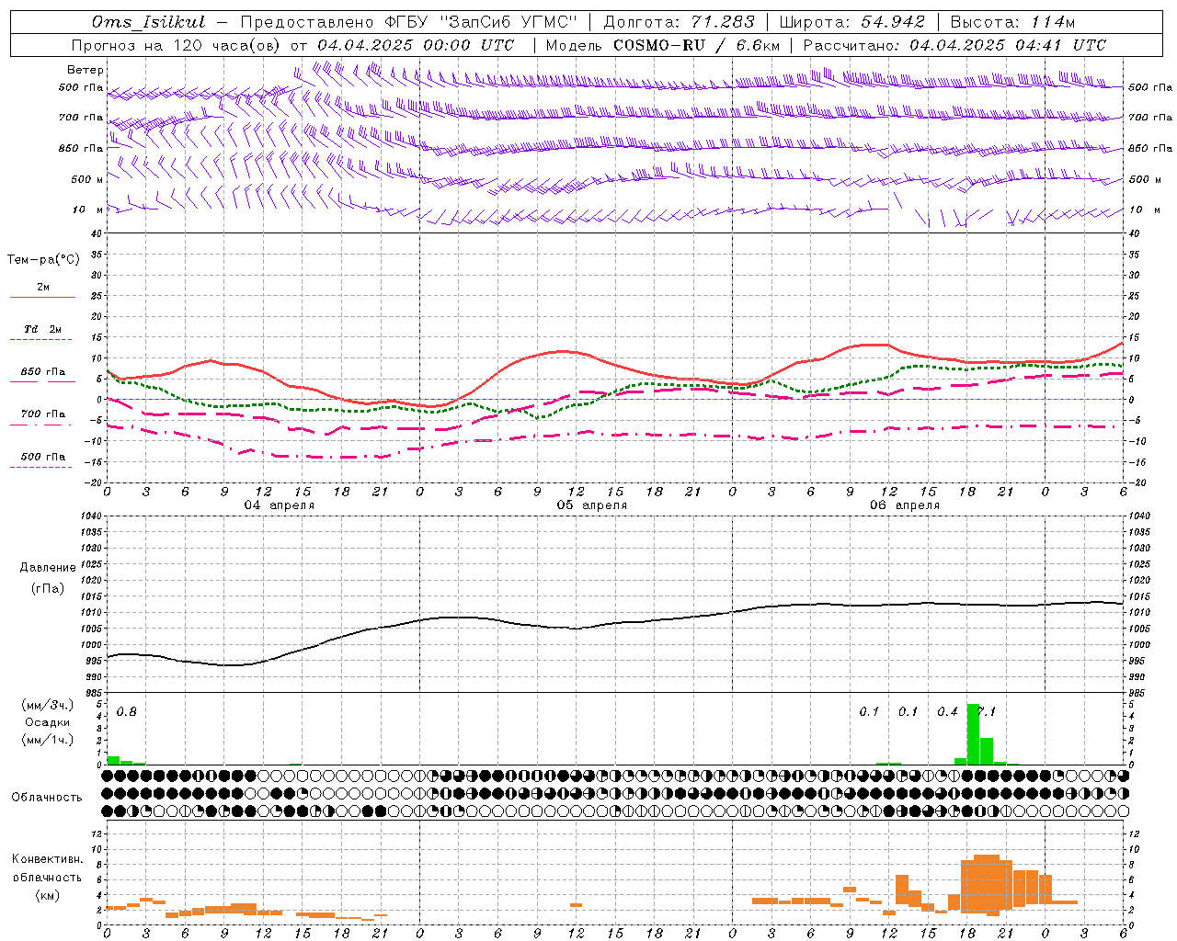Screen dimensions: 1177x941
Task: Click the (км) units label
Action: [x=48, y=895]
